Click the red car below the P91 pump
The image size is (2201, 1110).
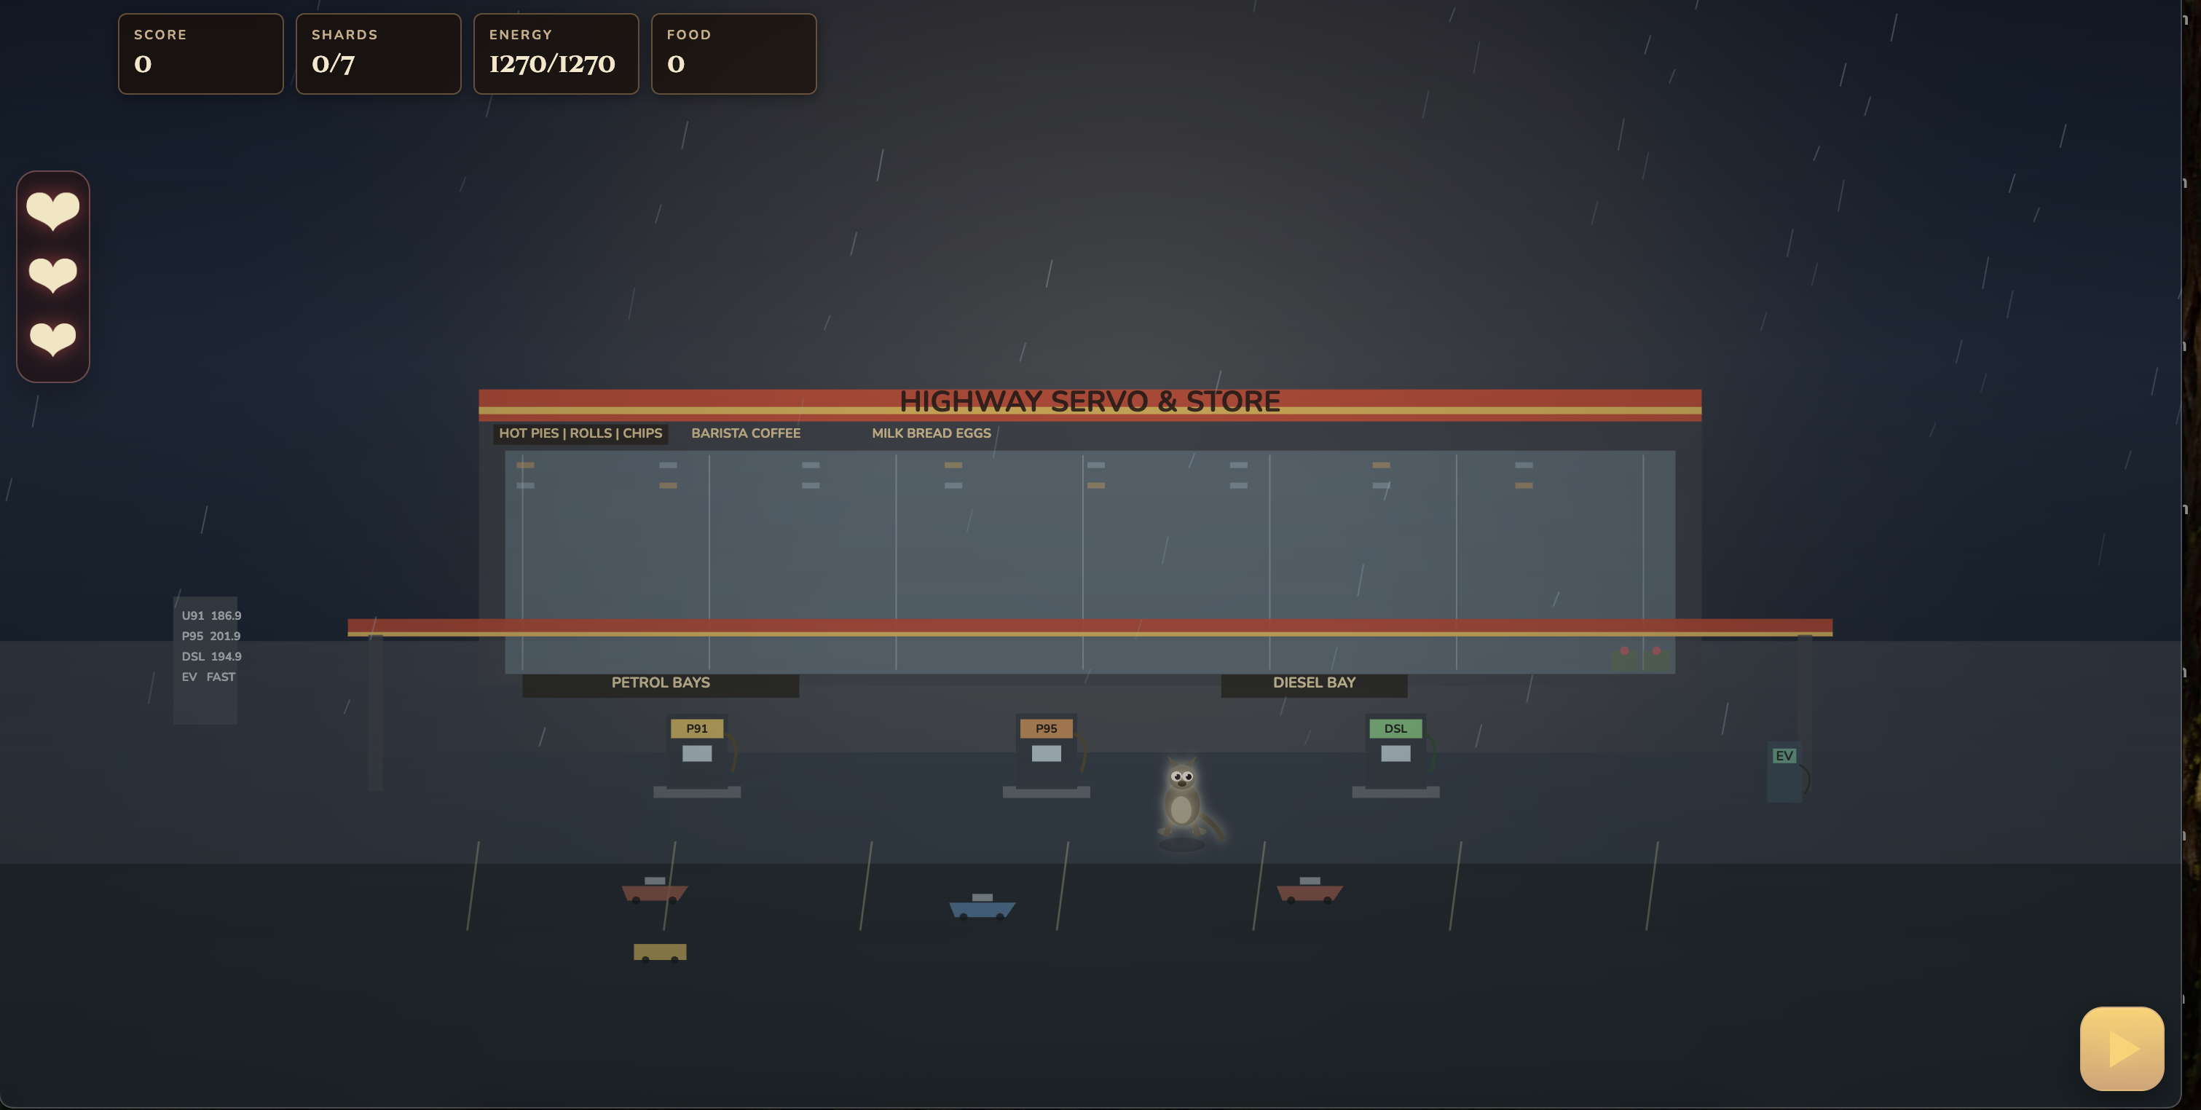coord(655,889)
